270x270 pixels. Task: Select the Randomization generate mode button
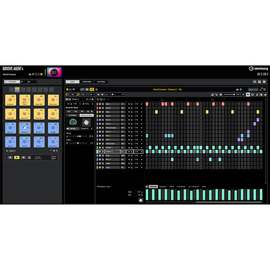(86, 115)
